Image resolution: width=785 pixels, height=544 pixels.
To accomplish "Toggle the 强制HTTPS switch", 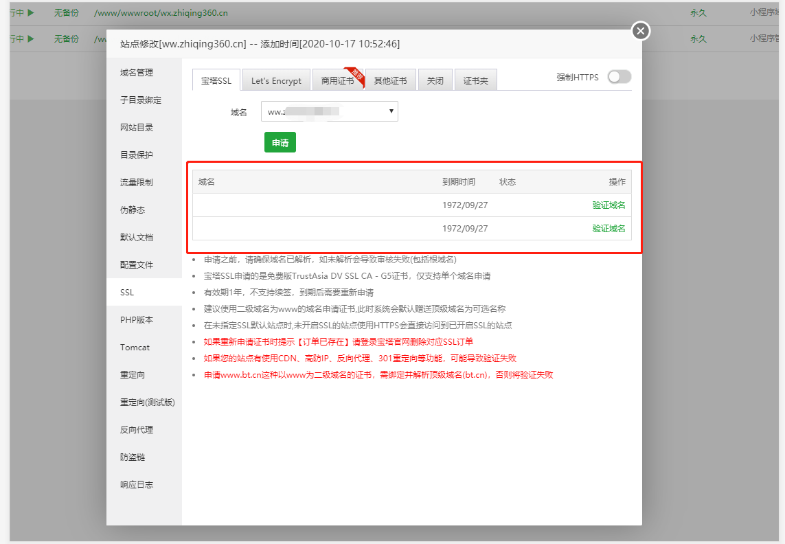I will (x=619, y=77).
